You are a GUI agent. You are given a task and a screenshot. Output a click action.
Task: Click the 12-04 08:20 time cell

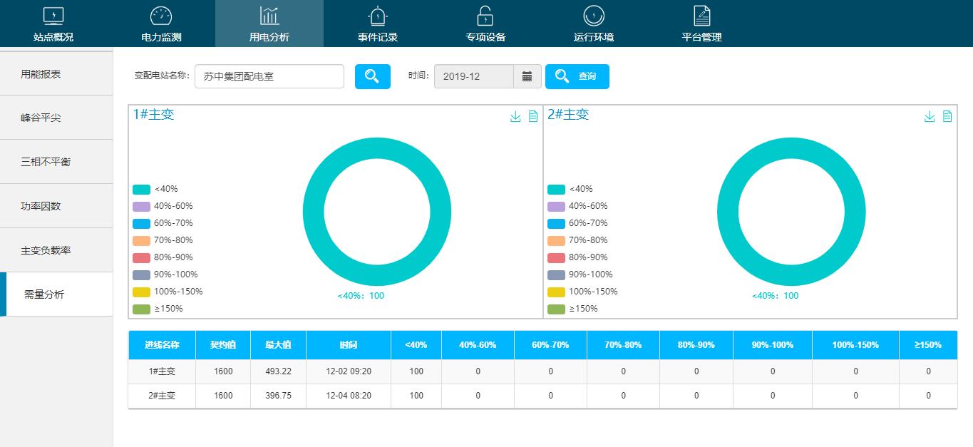pos(349,396)
